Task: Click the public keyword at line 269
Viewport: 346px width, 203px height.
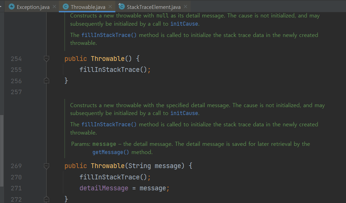Action: (76, 166)
